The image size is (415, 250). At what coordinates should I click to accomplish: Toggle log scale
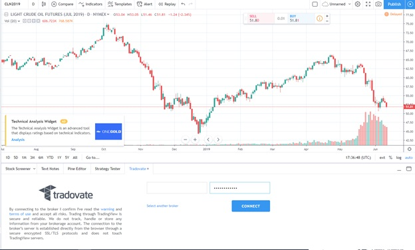[x=398, y=158]
